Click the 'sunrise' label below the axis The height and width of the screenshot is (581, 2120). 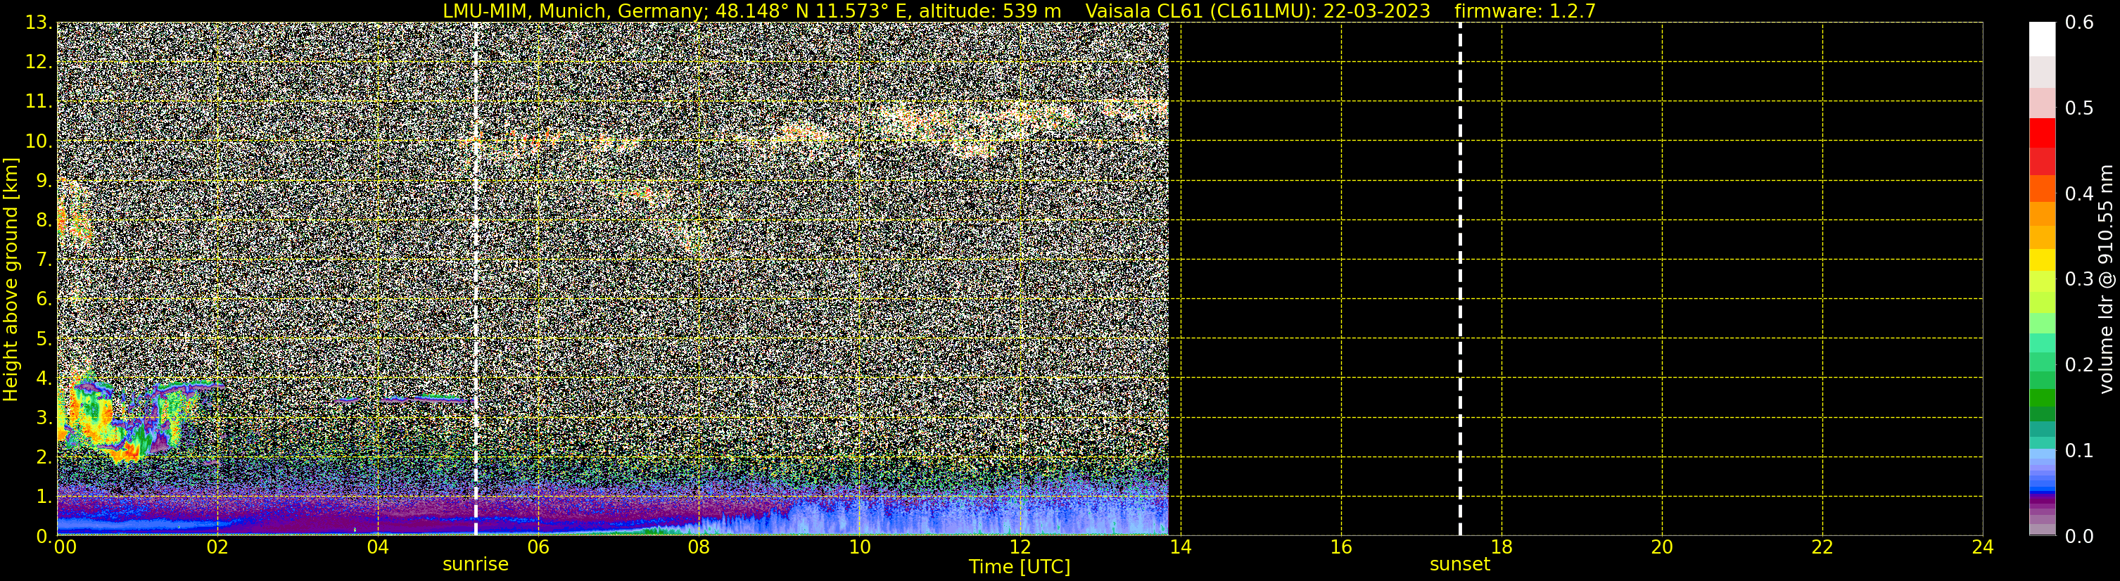pyautogui.click(x=476, y=565)
